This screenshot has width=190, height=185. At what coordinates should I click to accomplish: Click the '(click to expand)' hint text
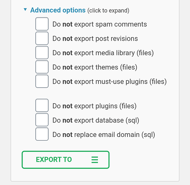(108, 10)
